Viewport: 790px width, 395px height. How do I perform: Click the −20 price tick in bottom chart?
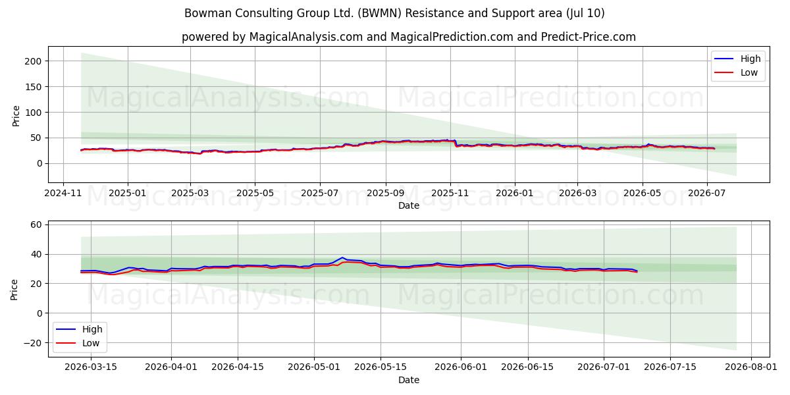click(x=32, y=343)
